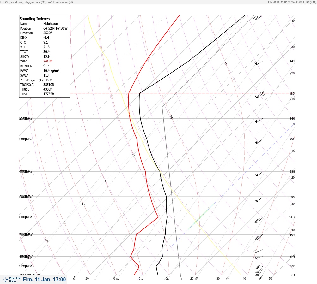Click the 238 height label on right axis

point(292,172)
